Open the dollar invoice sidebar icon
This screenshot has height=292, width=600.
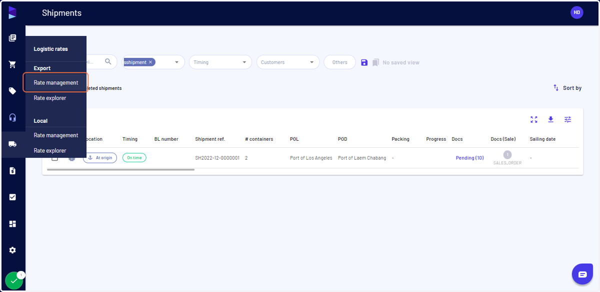click(12, 171)
